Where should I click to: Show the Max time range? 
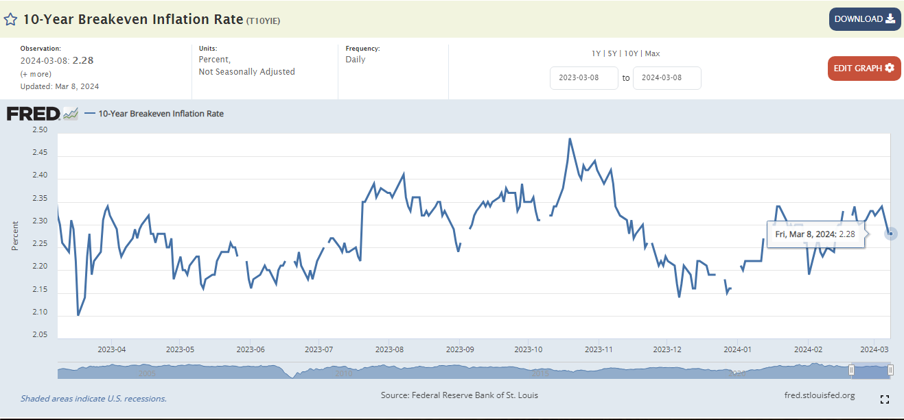pos(652,53)
